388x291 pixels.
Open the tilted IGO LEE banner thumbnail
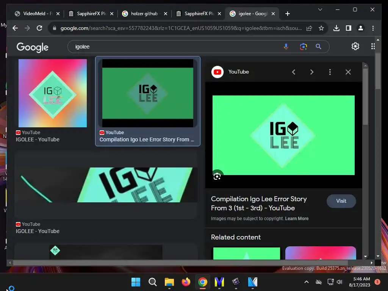[x=106, y=185]
